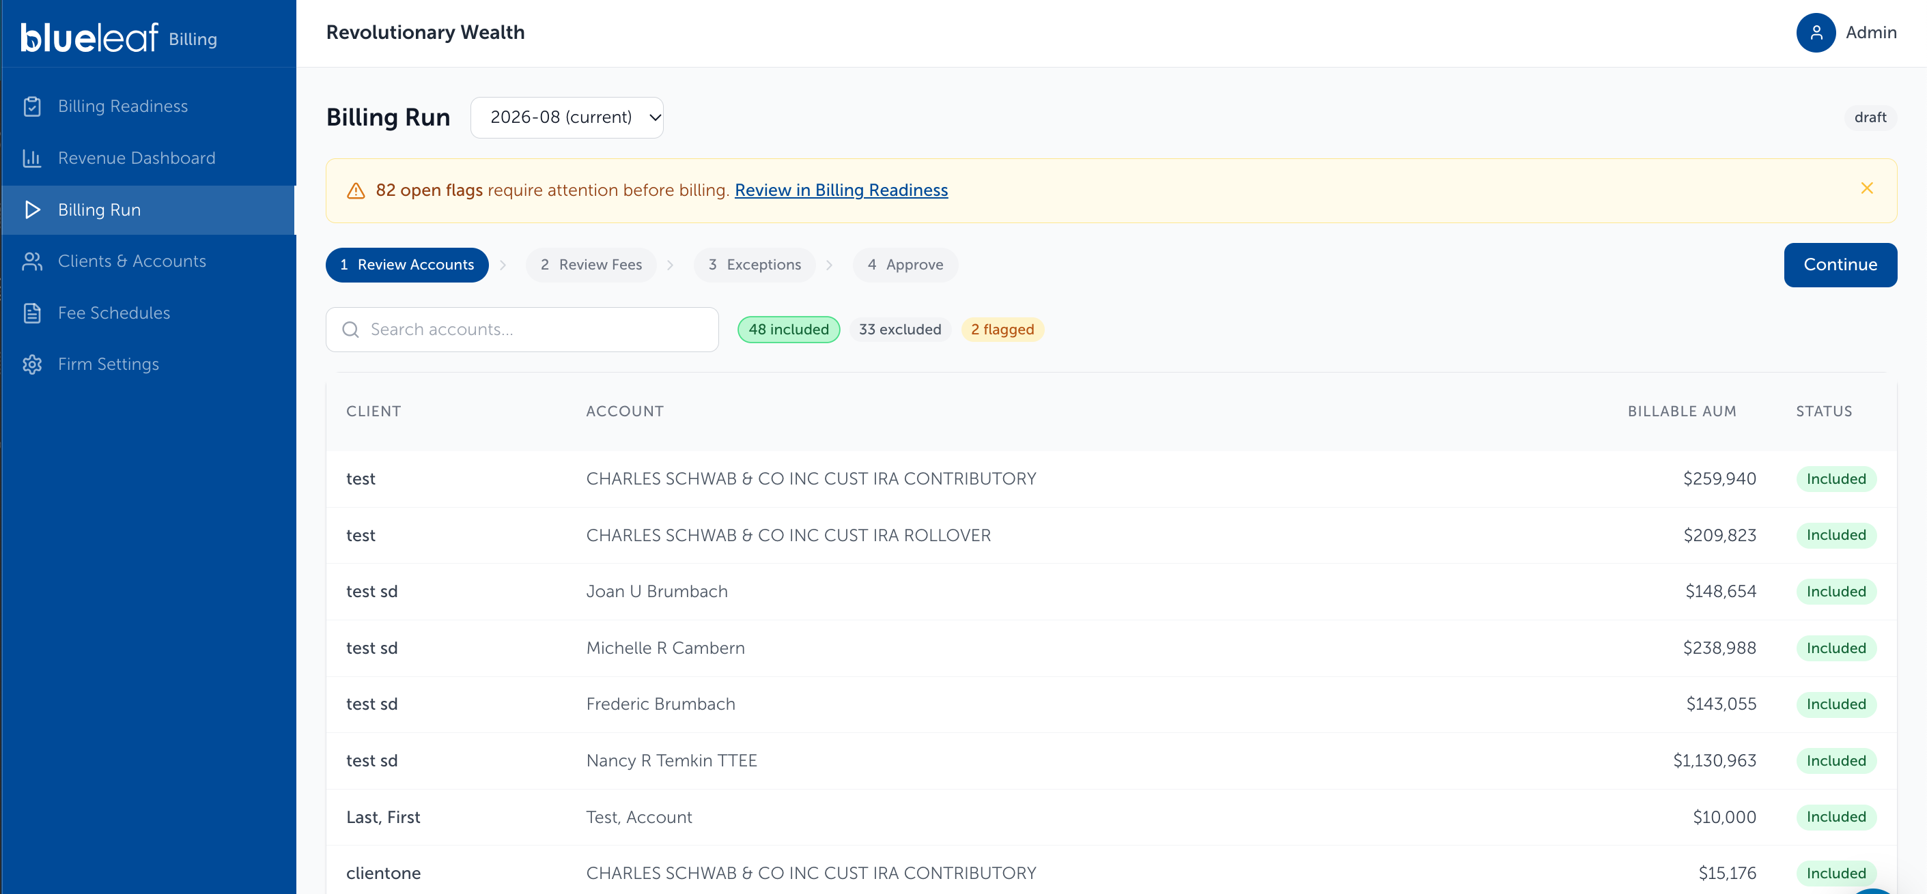Click the blueleaf Billing logo
1927x894 pixels.
click(x=119, y=36)
